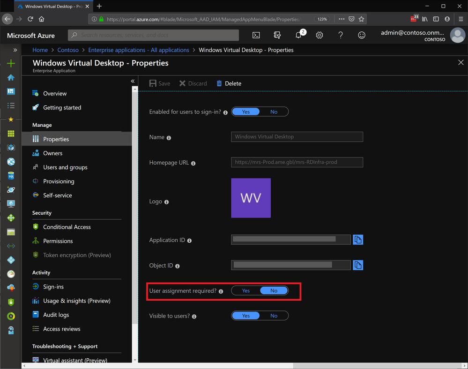
Task: Open portal settings gear
Action: point(319,35)
